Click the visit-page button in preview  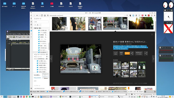pos(116,53)
